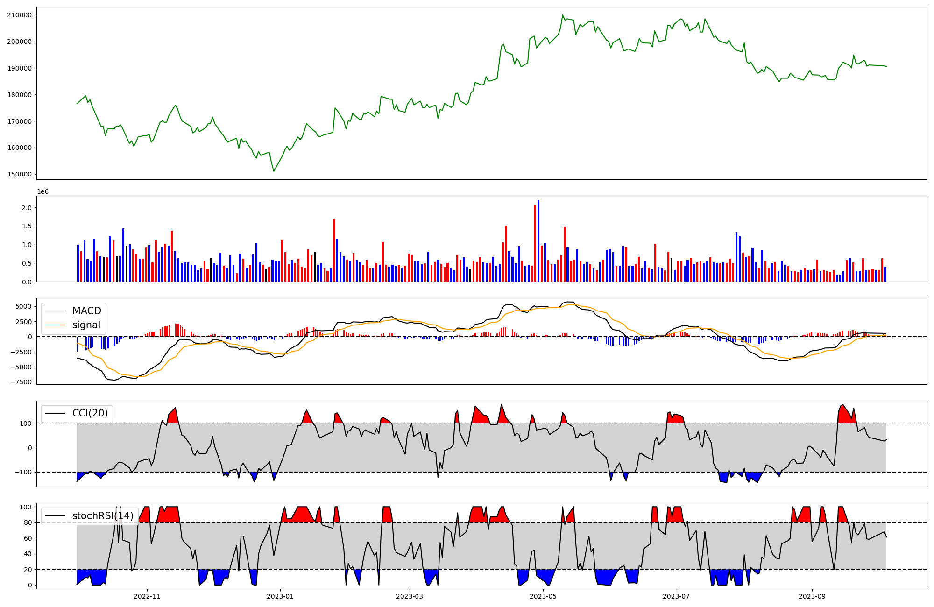
Task: Click the 150000 price axis label
Action: tap(19, 174)
